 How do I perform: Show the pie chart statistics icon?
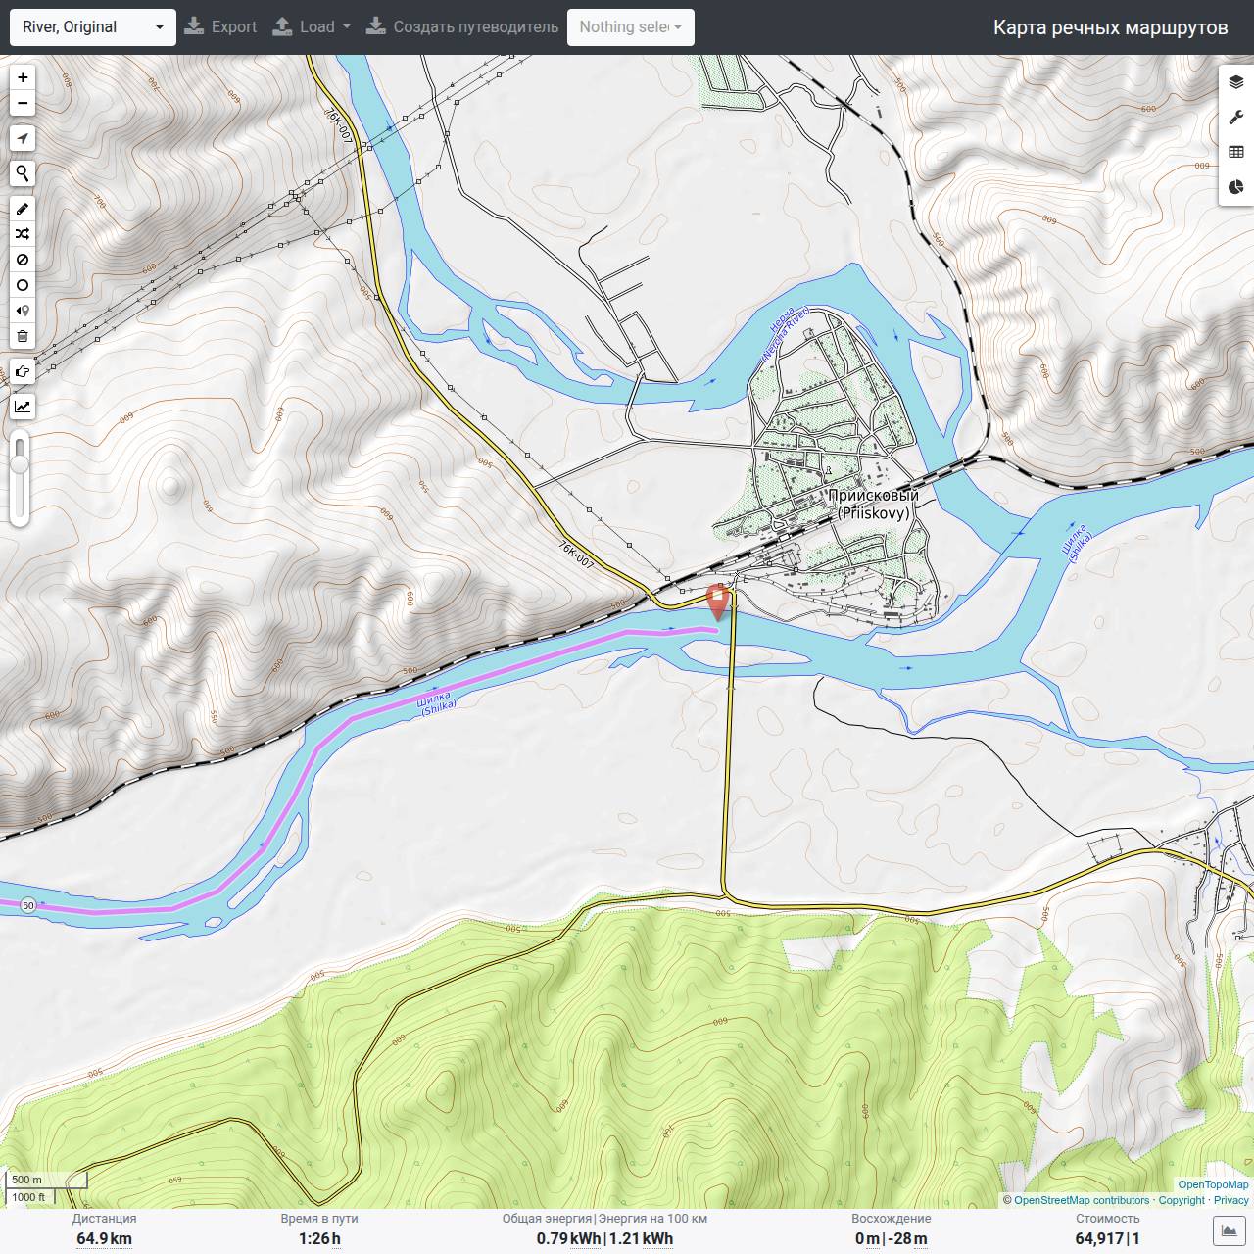(x=1236, y=186)
